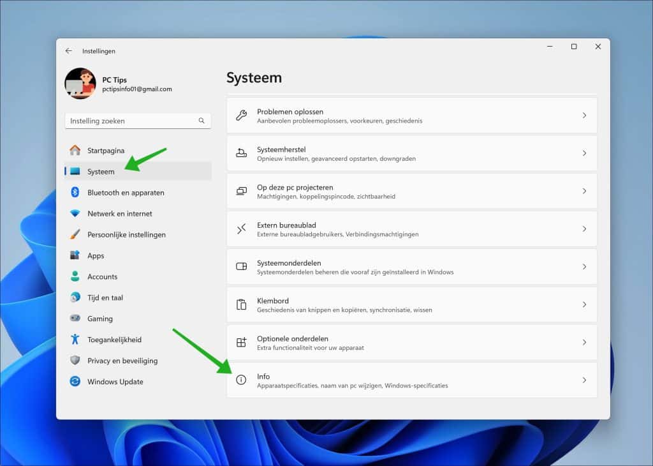The height and width of the screenshot is (466, 653).
Task: Go to the Netwerk en internet label
Action: (120, 213)
